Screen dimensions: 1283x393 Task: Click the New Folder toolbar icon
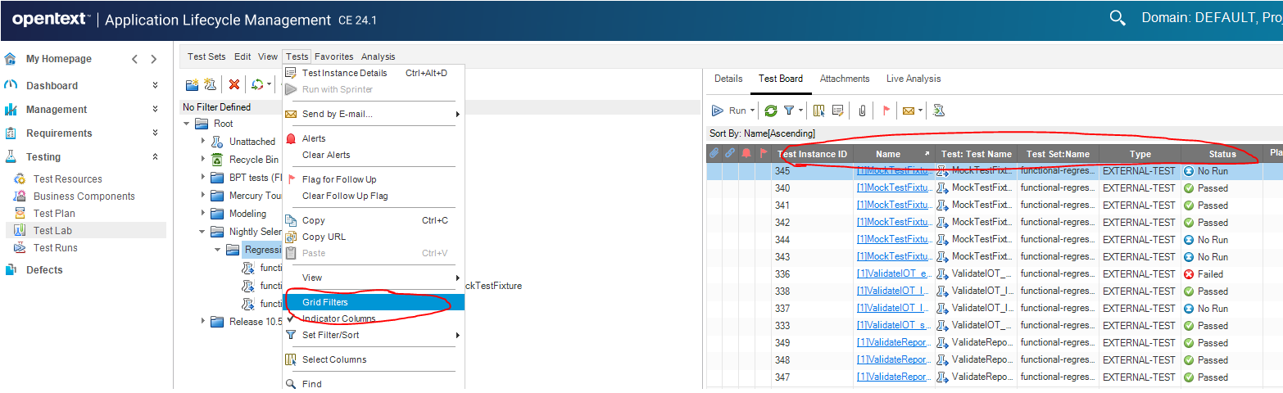192,84
